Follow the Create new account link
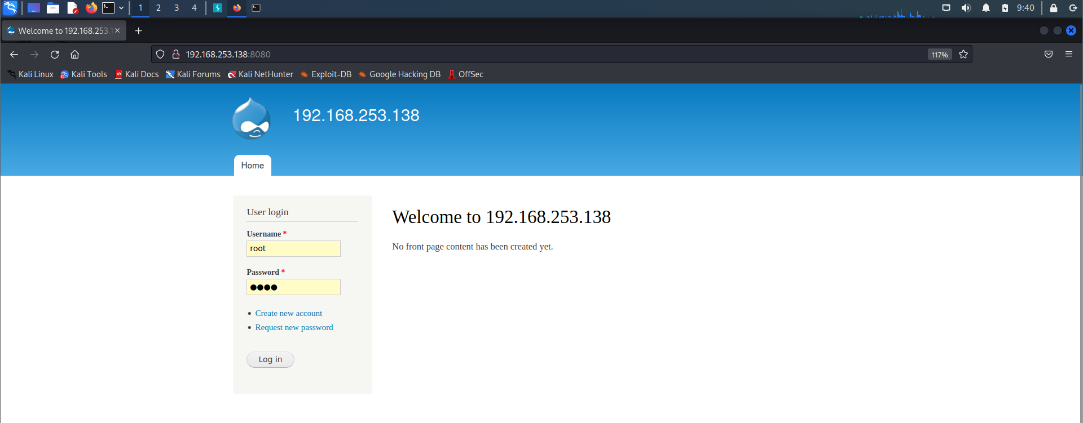The height and width of the screenshot is (423, 1083). pos(289,313)
